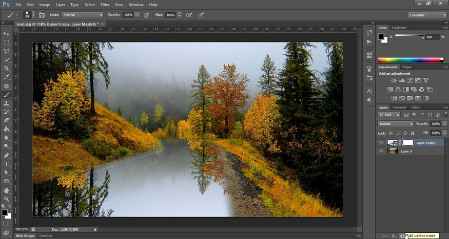The width and height of the screenshot is (449, 239).
Task: Open the brush blending Mode dropdown
Action: click(x=75, y=15)
